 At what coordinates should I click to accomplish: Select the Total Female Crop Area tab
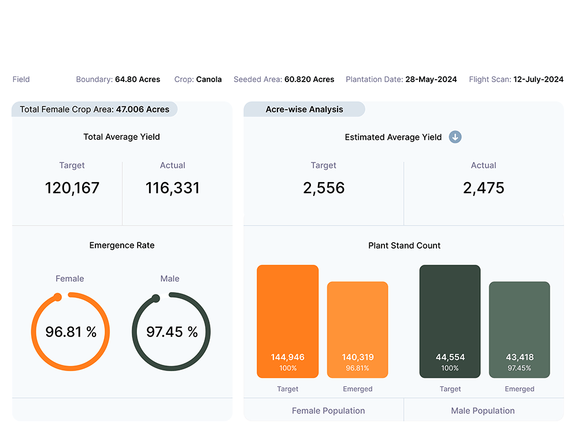point(95,109)
